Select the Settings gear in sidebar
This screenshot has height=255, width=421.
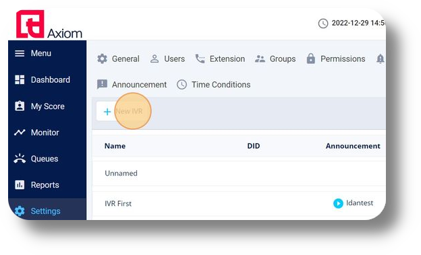click(x=20, y=211)
